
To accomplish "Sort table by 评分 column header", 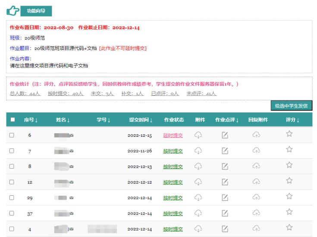I will 292,120.
